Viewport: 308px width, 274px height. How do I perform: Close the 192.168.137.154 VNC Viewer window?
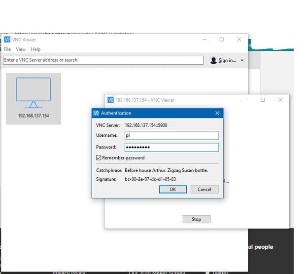pyautogui.click(x=280, y=100)
